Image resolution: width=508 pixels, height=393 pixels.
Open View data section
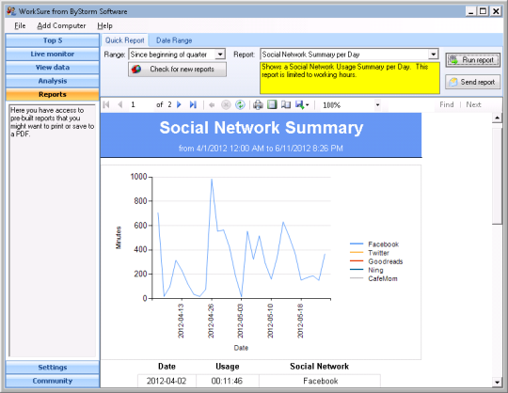point(53,68)
